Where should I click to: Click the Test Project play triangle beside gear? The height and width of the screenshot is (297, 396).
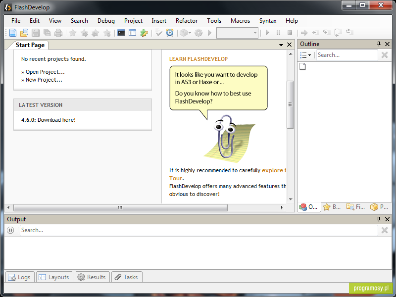tap(209, 33)
